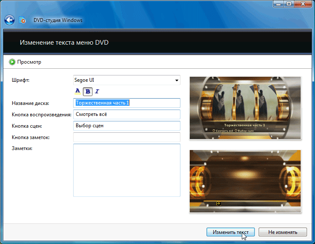Minimize the DVD-студия window

tap(278, 4)
